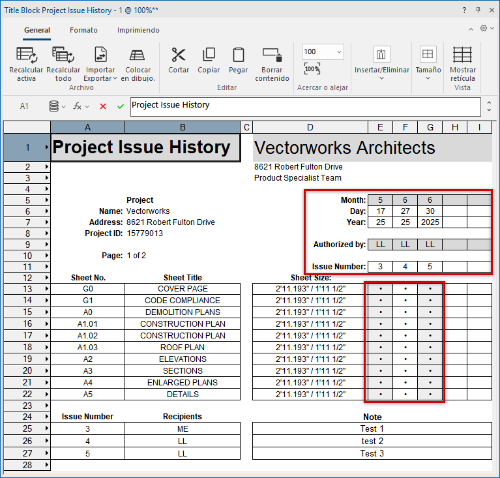Select the column D header
The width and height of the screenshot is (500, 478).
click(x=310, y=128)
